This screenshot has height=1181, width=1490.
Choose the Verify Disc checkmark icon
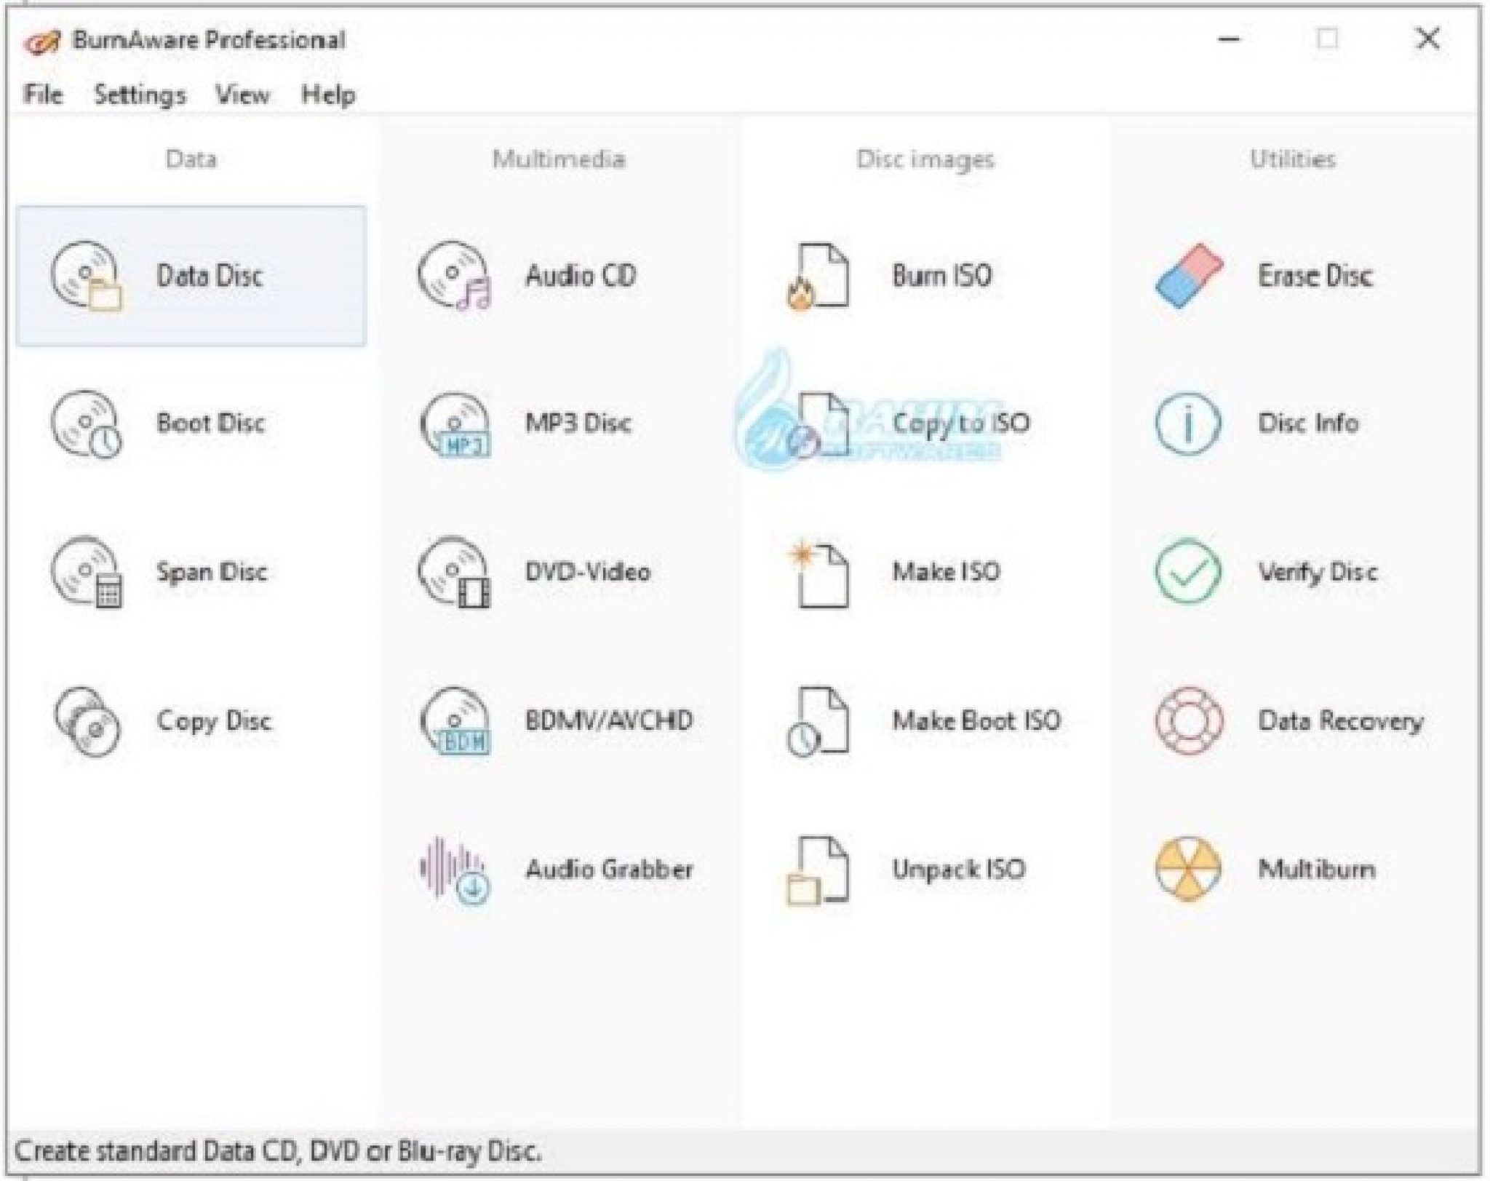pos(1188,571)
